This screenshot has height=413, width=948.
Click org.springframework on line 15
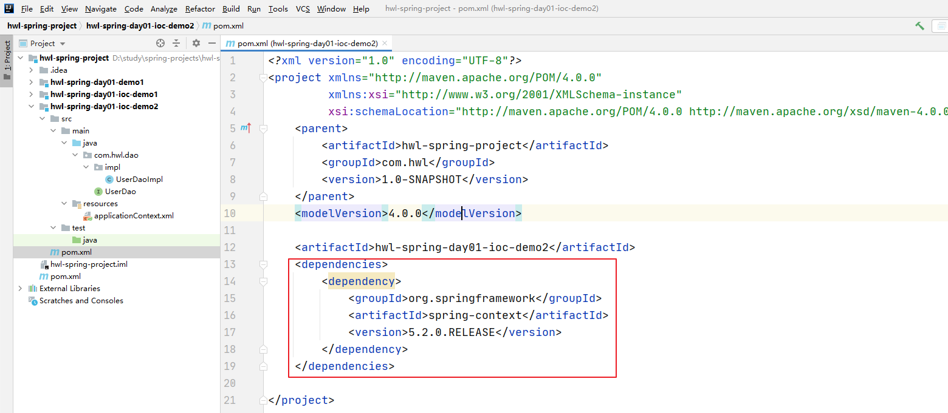pyautogui.click(x=472, y=298)
